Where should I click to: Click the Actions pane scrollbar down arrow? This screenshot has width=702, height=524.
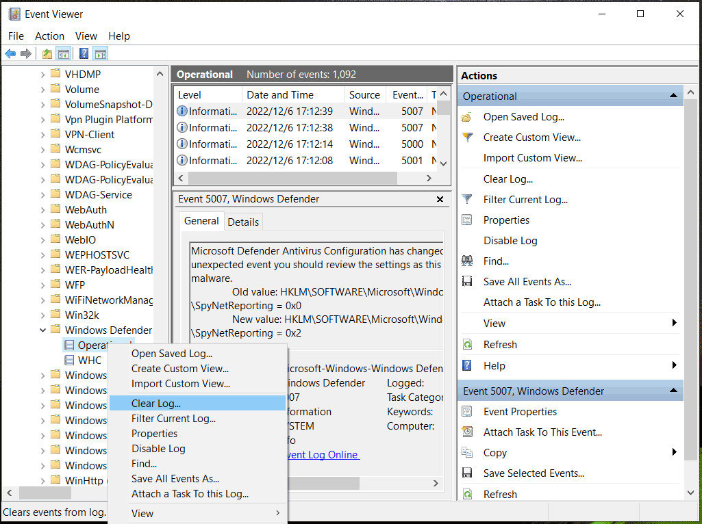690,493
